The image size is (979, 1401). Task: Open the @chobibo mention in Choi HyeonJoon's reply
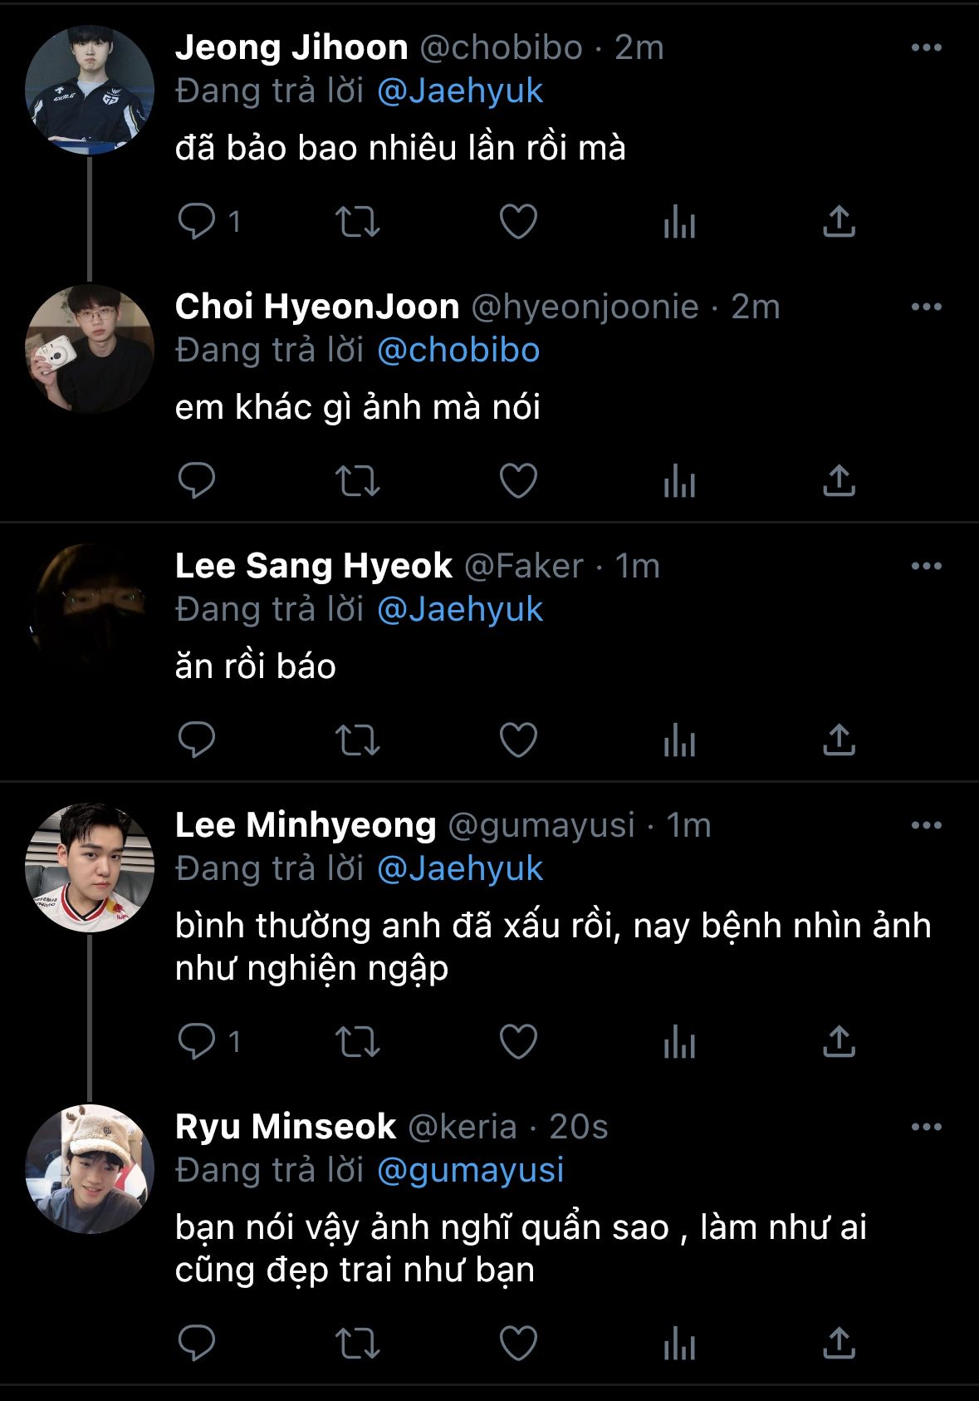tap(458, 351)
